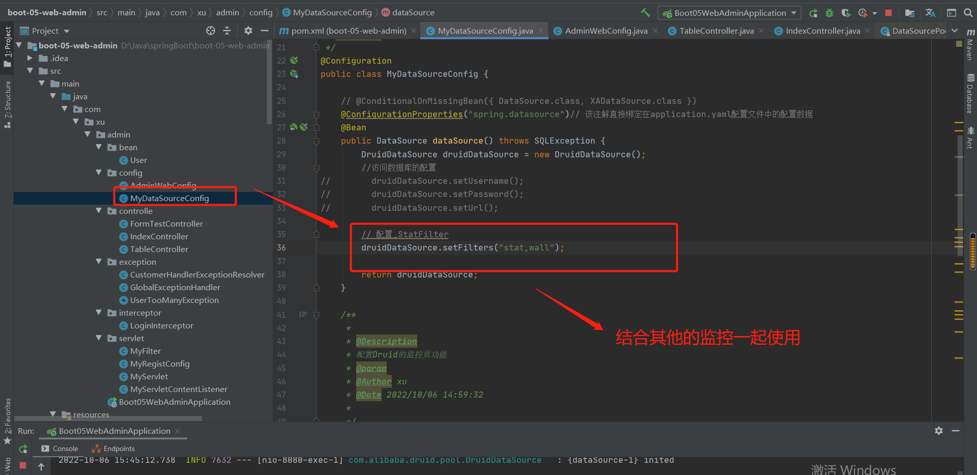Expand the .idea folder
Image resolution: width=977 pixels, height=475 pixels.
coord(30,58)
